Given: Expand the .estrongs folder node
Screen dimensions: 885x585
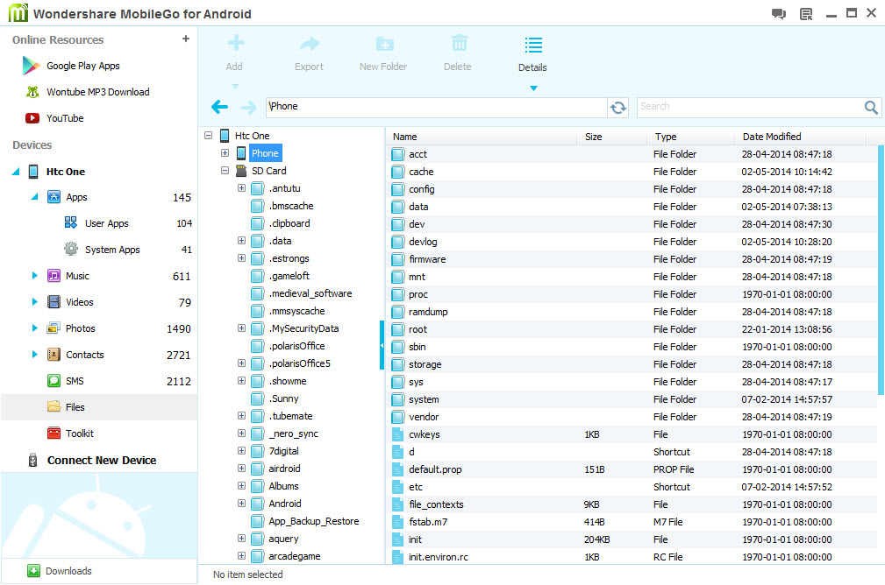Looking at the screenshot, I should pyautogui.click(x=241, y=258).
